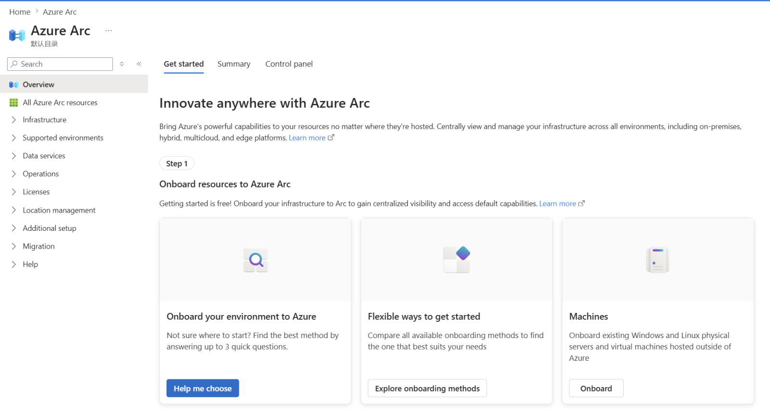
Task: Expand the Location management group
Action: click(14, 210)
